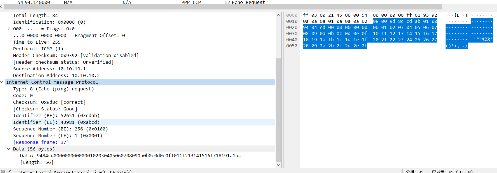The image size is (497, 173).
Task: Collapse the Data (56 bytes) node
Action: pos(9,149)
